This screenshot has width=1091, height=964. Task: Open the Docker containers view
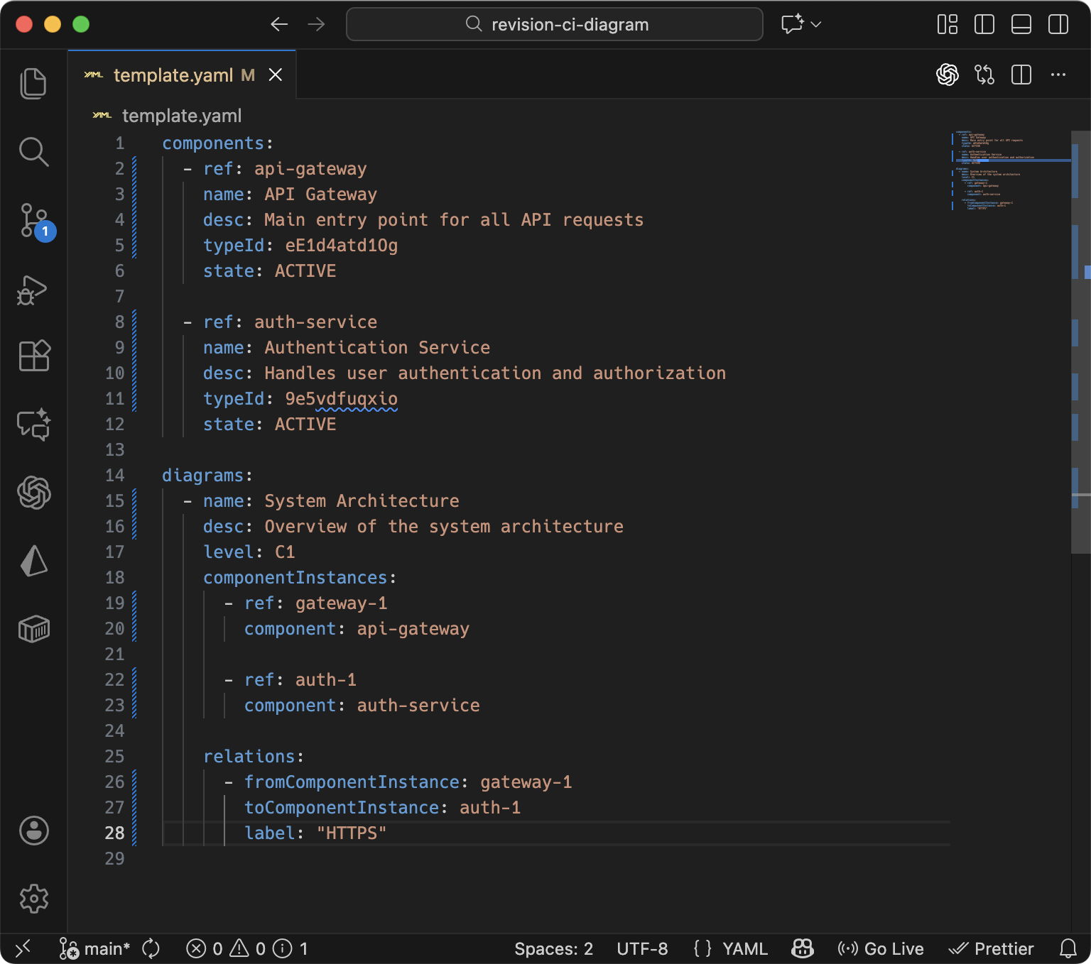(x=33, y=628)
